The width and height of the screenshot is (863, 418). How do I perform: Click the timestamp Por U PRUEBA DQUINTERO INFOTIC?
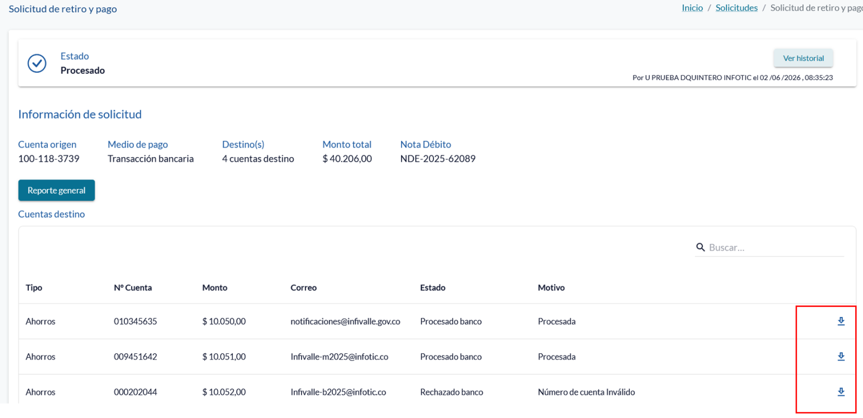point(733,78)
